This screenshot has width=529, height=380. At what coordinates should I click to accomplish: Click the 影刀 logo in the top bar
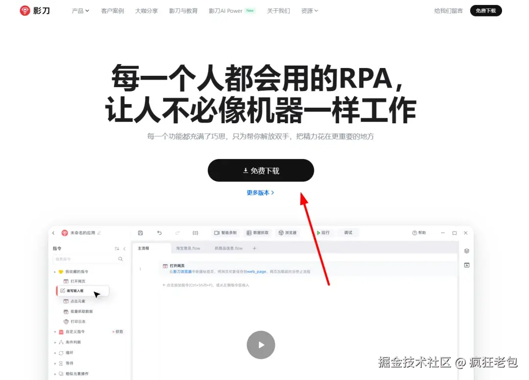pyautogui.click(x=33, y=10)
